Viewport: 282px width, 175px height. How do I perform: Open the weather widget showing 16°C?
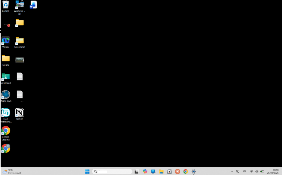tap(12, 171)
